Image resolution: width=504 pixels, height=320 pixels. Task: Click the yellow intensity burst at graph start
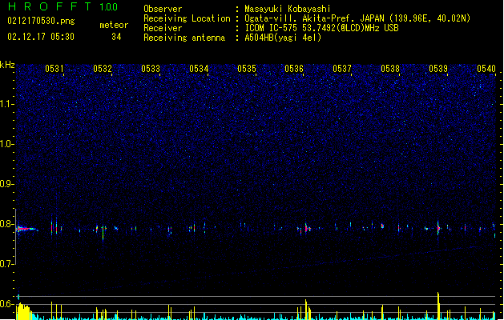[x=24, y=311]
